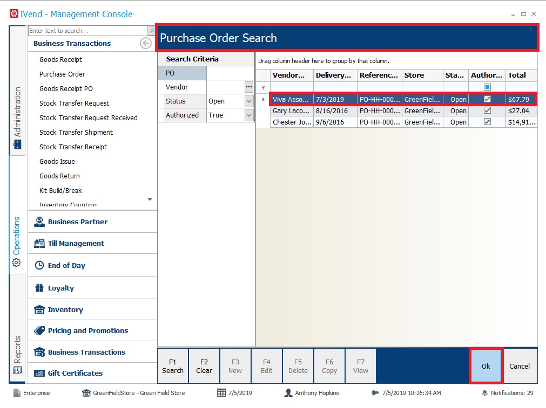Open Purchase Order menu item

tap(62, 74)
